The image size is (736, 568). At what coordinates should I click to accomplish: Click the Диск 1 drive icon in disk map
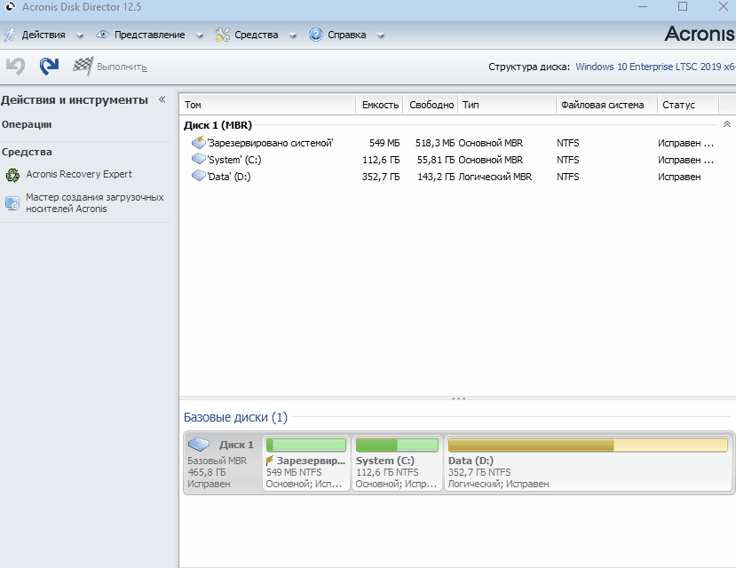pos(199,444)
